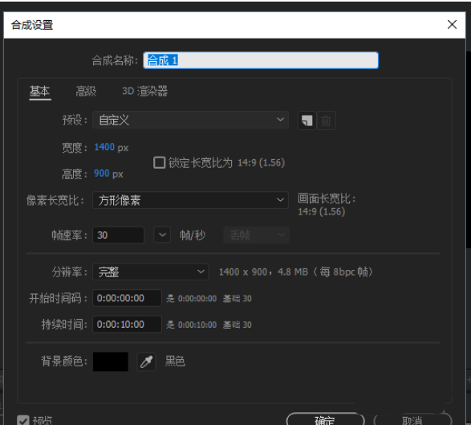Open the 分辨率 完整 dropdown
The image size is (471, 425).
tap(151, 272)
